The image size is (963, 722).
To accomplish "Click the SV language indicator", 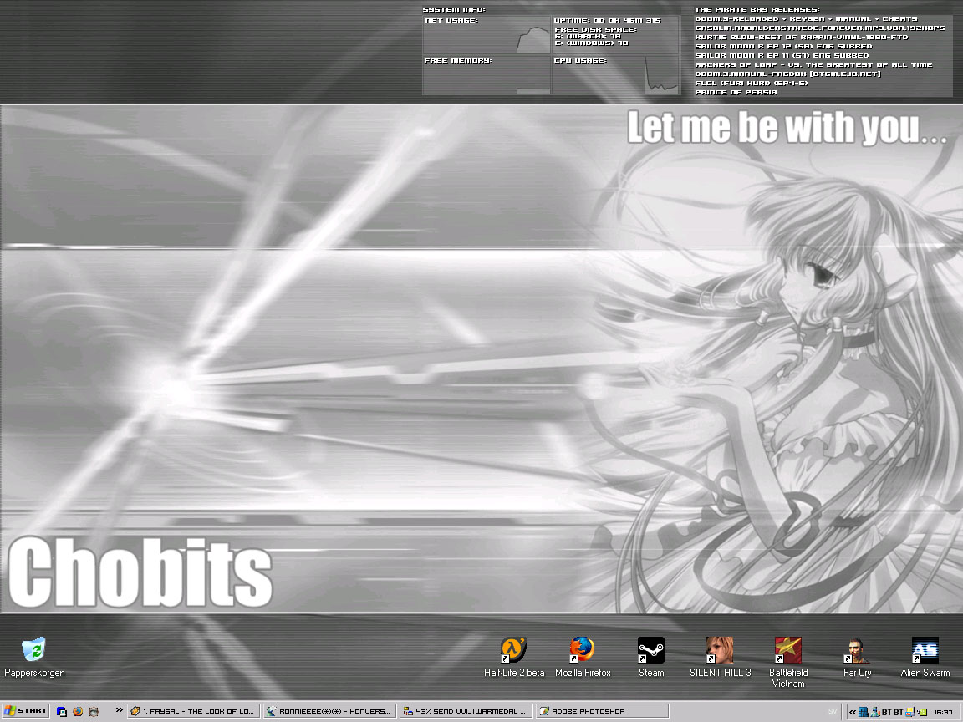I will 833,711.
